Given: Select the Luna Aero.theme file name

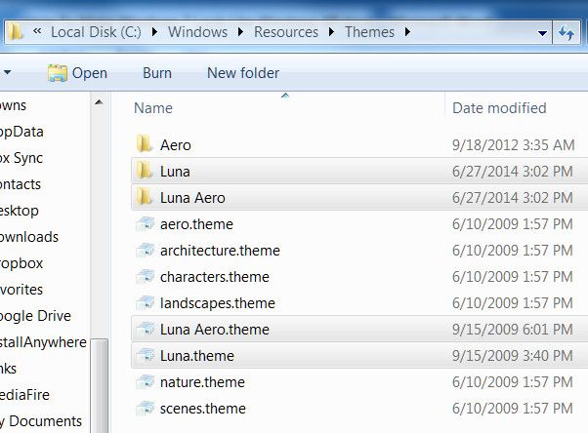Looking at the screenshot, I should (x=215, y=330).
